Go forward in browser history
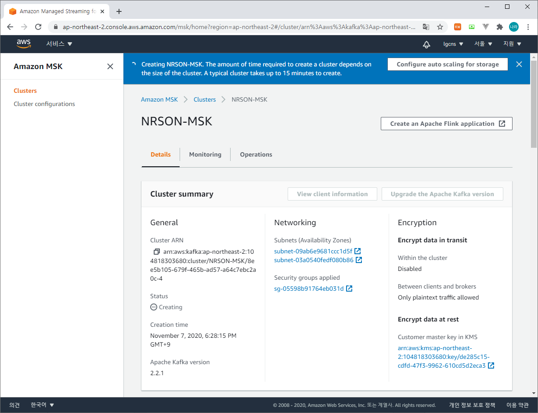Image resolution: width=538 pixels, height=413 pixels. tap(24, 27)
